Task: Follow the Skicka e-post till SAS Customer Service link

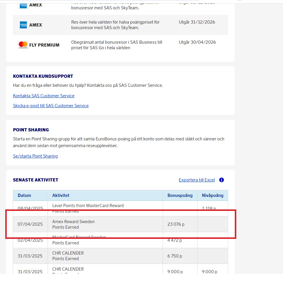Action: pyautogui.click(x=51, y=106)
